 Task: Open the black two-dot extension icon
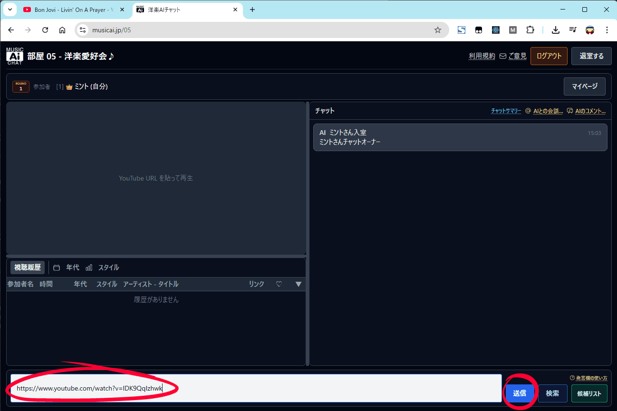click(x=479, y=30)
